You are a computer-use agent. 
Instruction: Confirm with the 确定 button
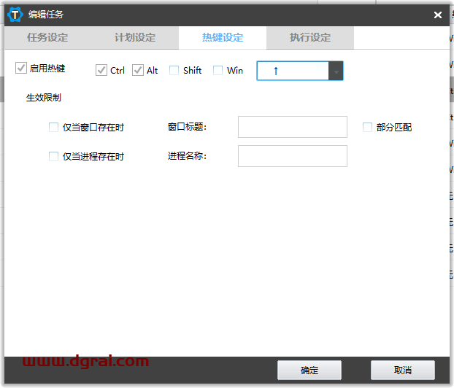tap(309, 370)
